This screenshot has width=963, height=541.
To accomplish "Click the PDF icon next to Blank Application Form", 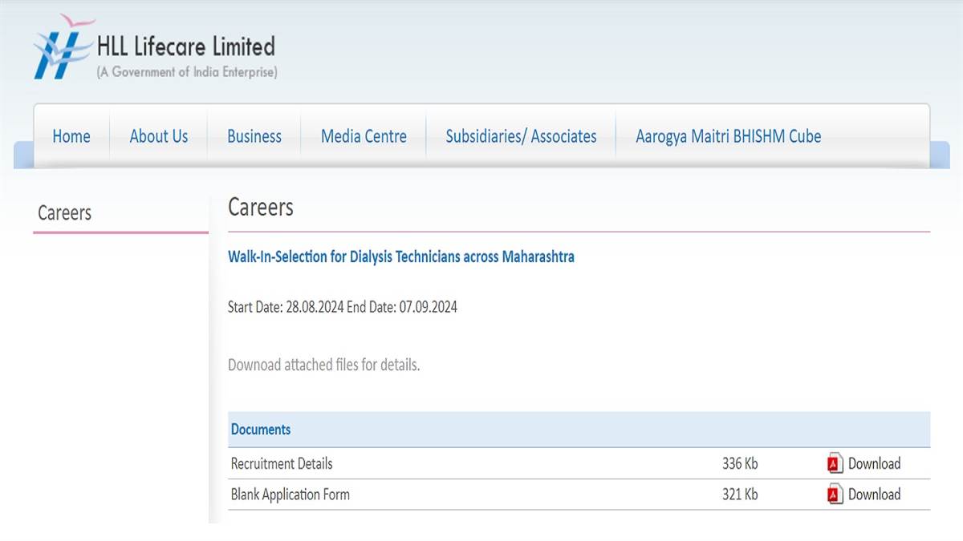I will click(x=833, y=495).
